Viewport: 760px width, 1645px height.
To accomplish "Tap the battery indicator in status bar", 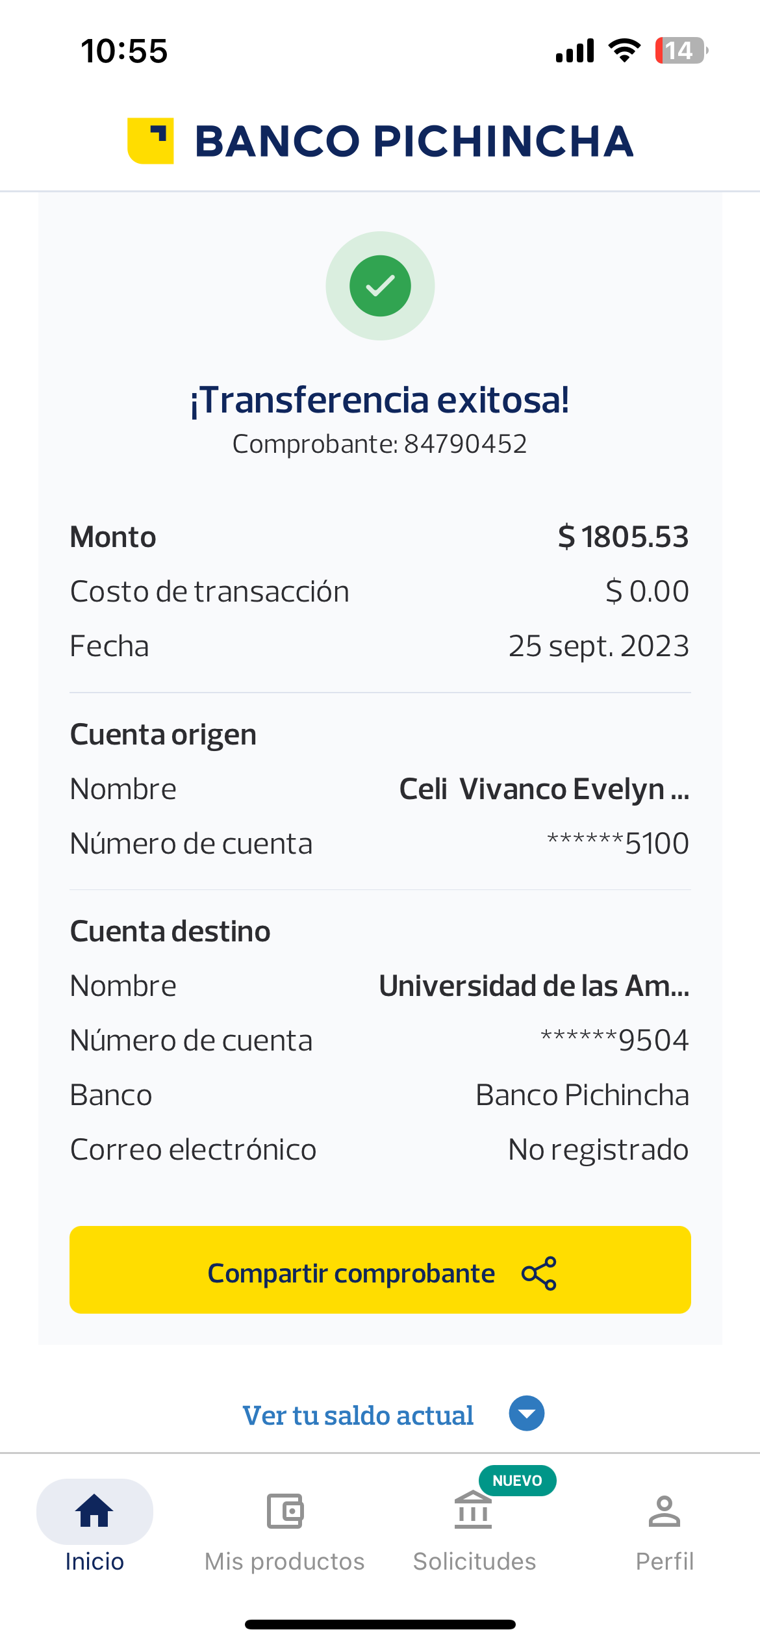I will pos(680,51).
